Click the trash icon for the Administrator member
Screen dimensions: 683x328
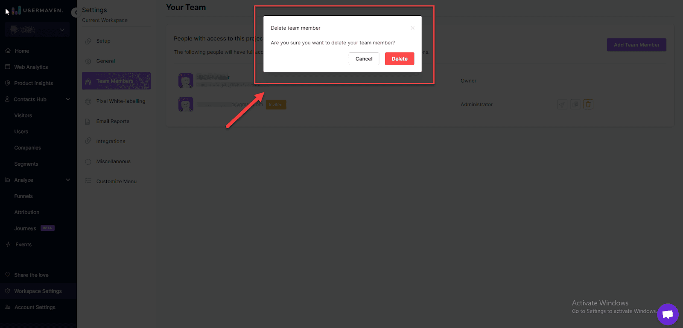[x=588, y=104]
